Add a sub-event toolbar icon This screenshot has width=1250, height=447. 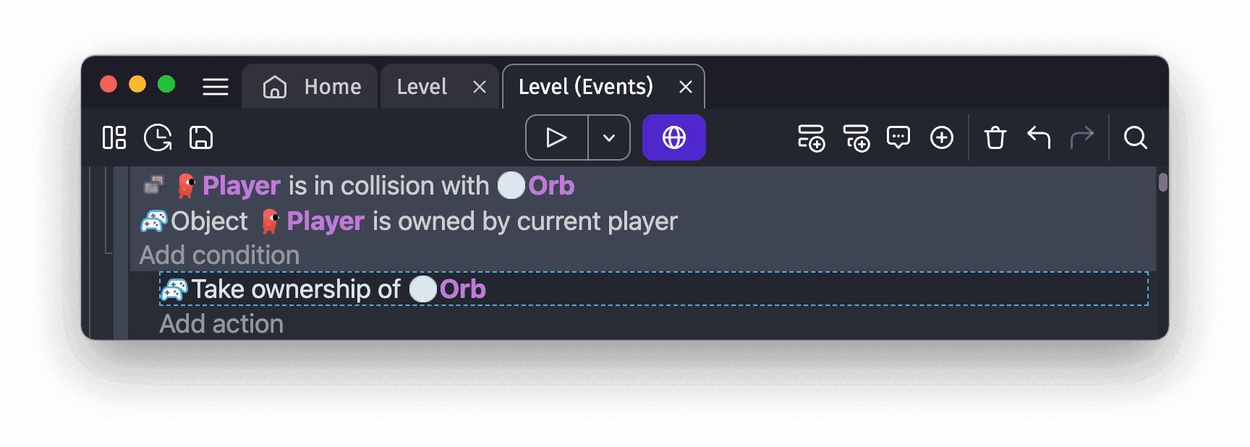coord(856,137)
